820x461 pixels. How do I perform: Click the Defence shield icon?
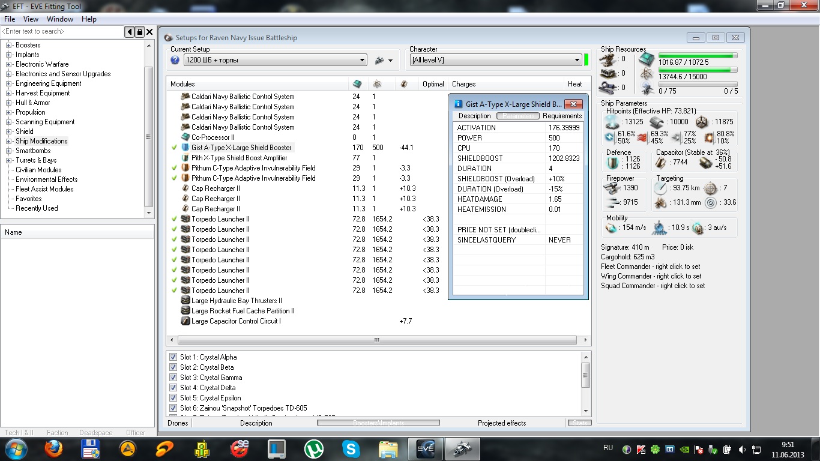613,163
